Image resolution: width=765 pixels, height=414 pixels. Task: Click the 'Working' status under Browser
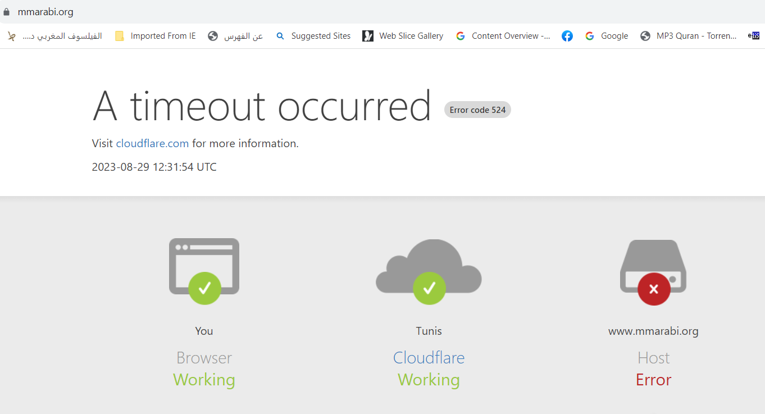pyautogui.click(x=204, y=380)
